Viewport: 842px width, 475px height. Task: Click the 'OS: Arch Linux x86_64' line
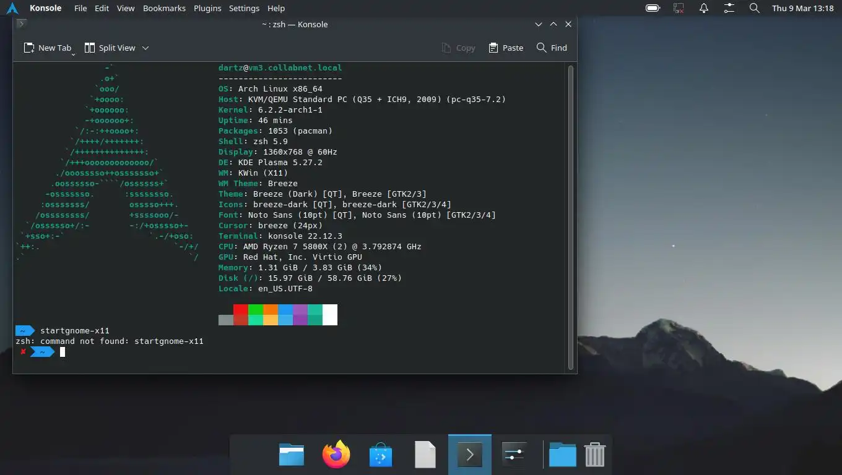pos(271,88)
